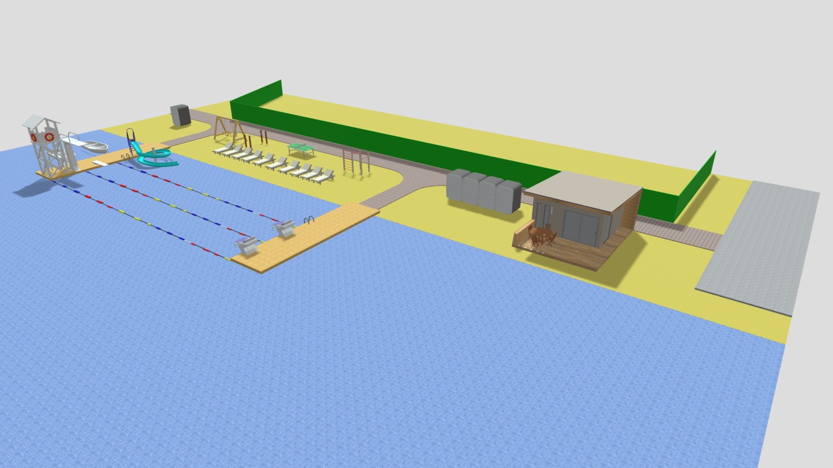Click the row of four gray containers
This screenshot has height=468, width=833.
tap(484, 191)
